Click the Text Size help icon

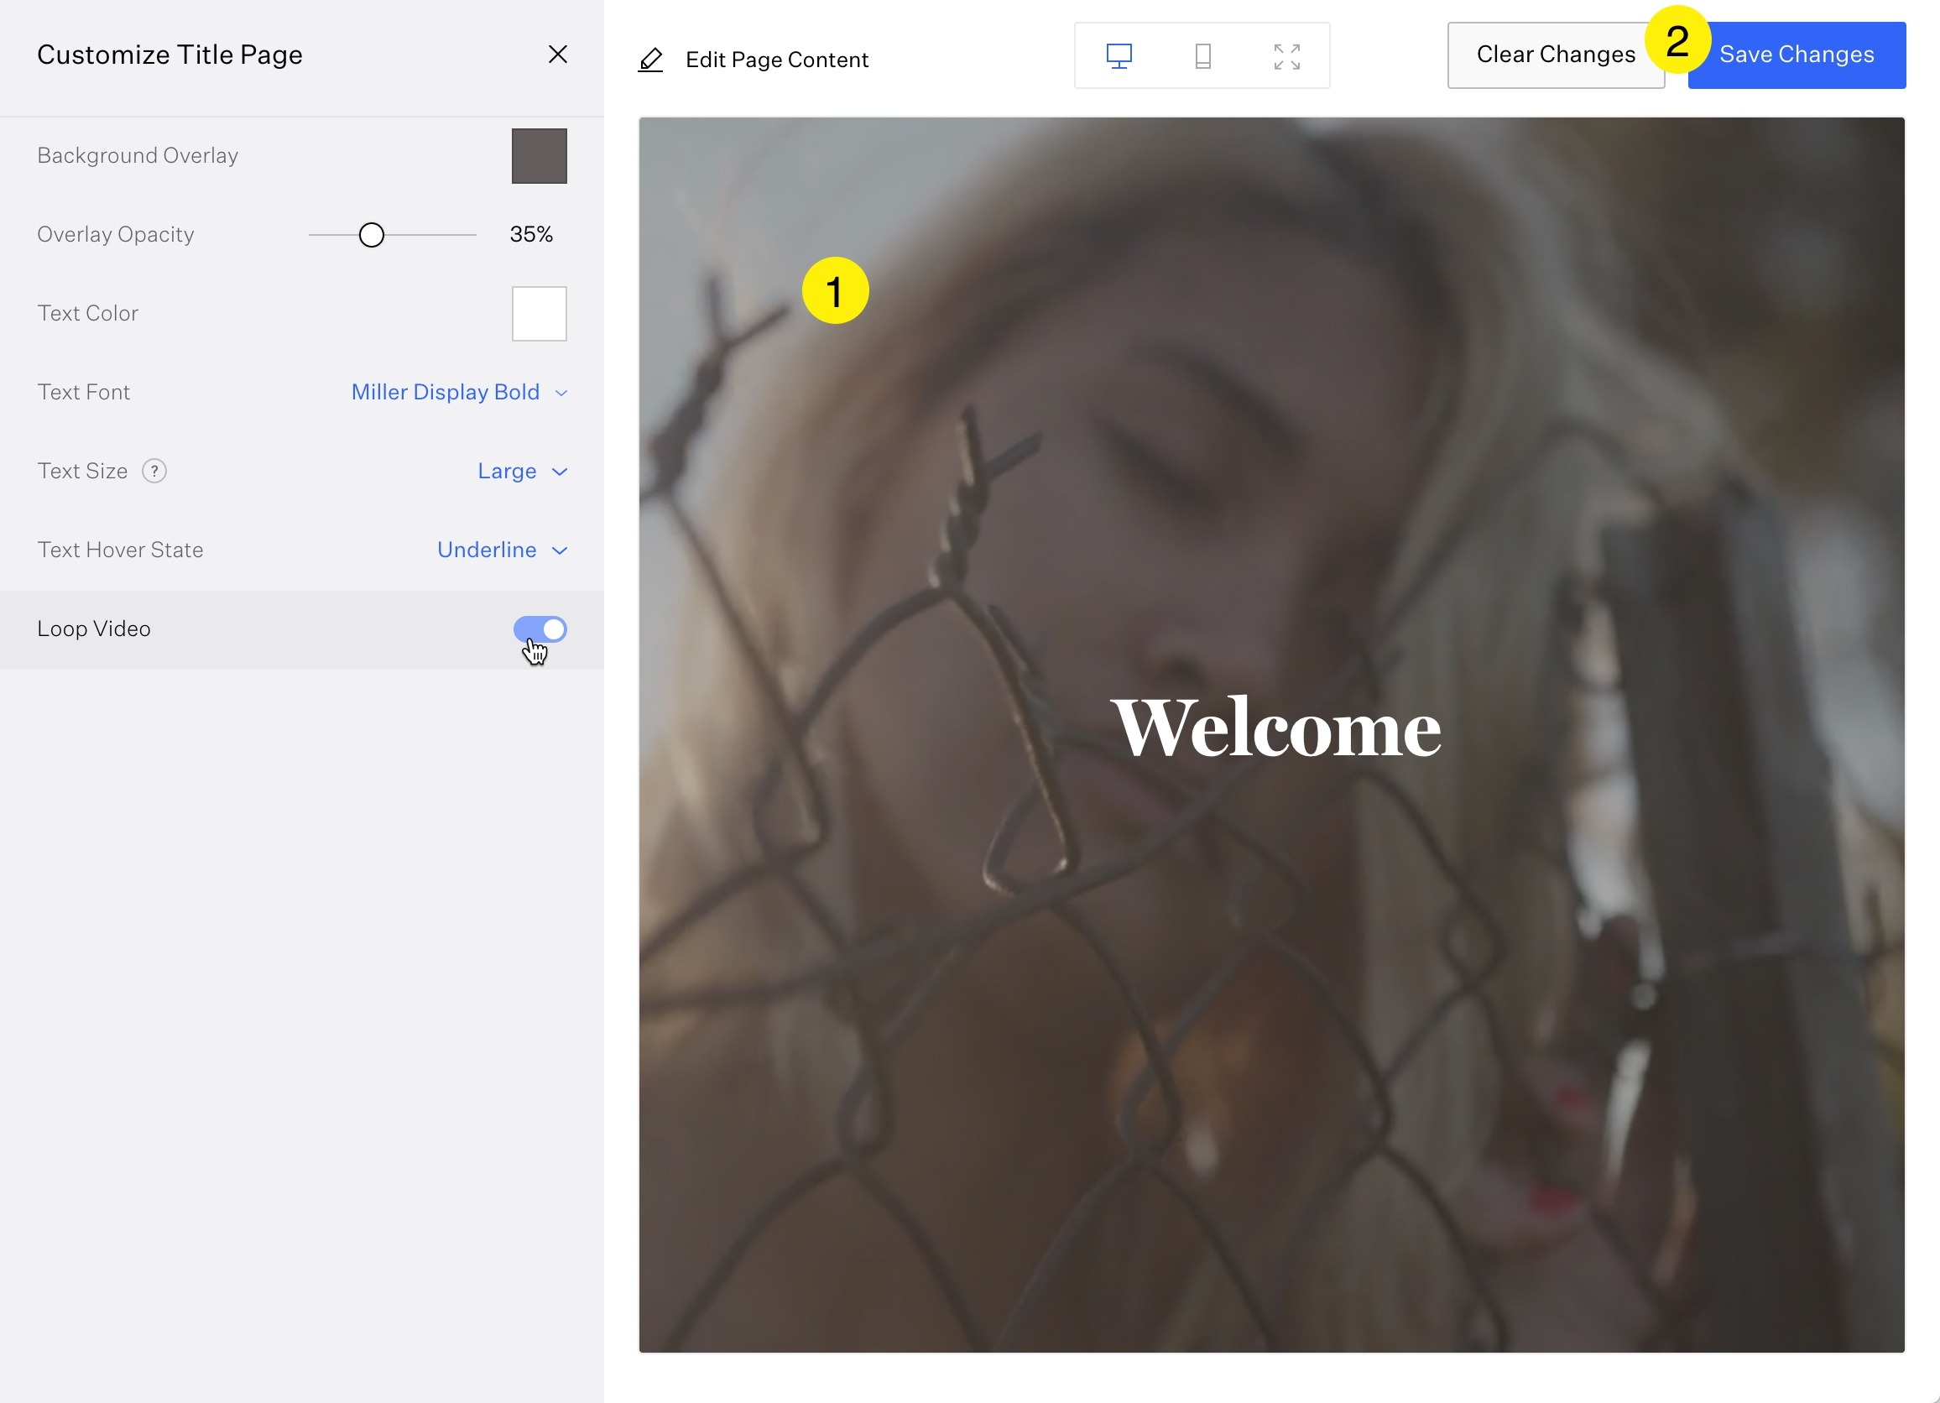pos(154,472)
